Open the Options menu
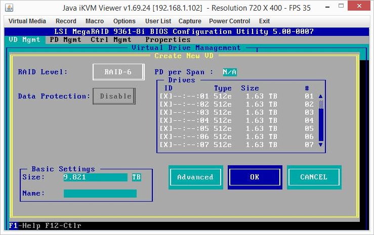This screenshot has height=235, width=374. tap(124, 21)
